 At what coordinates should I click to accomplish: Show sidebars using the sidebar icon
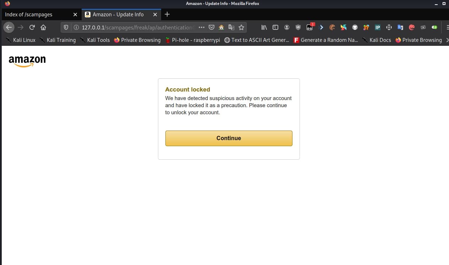(275, 27)
